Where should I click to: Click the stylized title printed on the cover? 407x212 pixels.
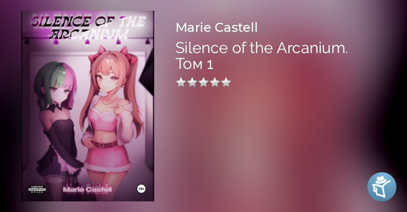(89, 27)
